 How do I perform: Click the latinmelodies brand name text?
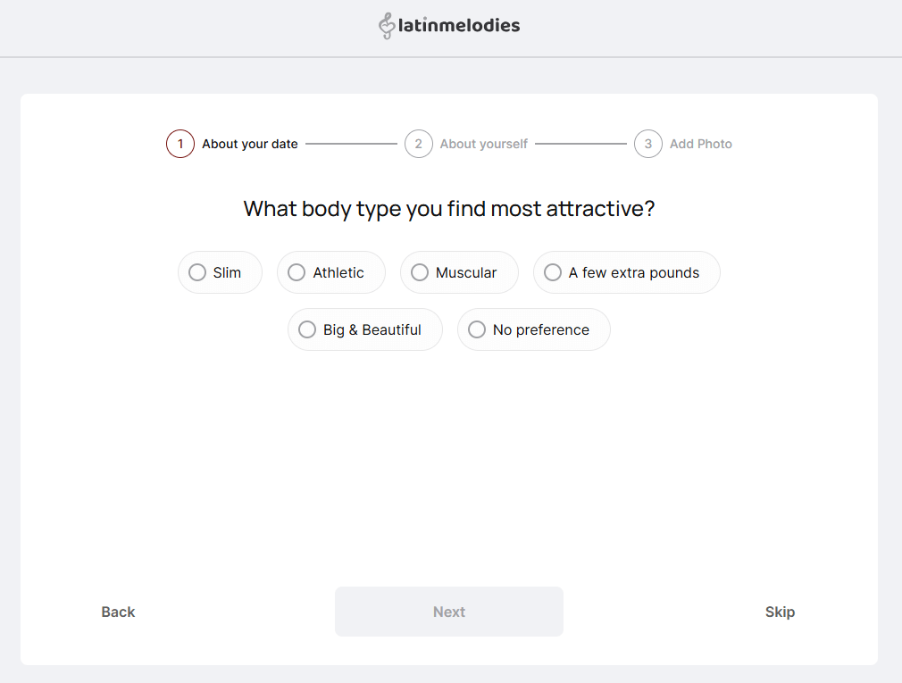pos(458,26)
